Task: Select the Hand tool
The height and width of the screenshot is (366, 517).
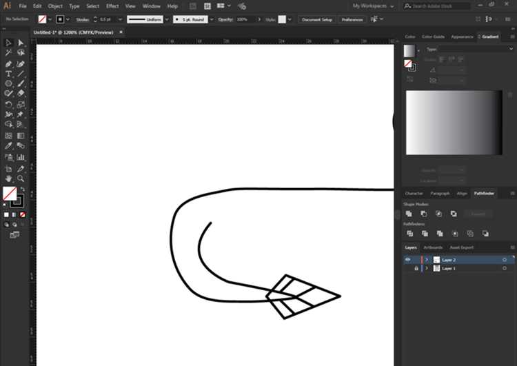Action: pos(8,179)
